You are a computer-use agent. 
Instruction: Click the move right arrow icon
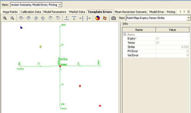pos(89,18)
